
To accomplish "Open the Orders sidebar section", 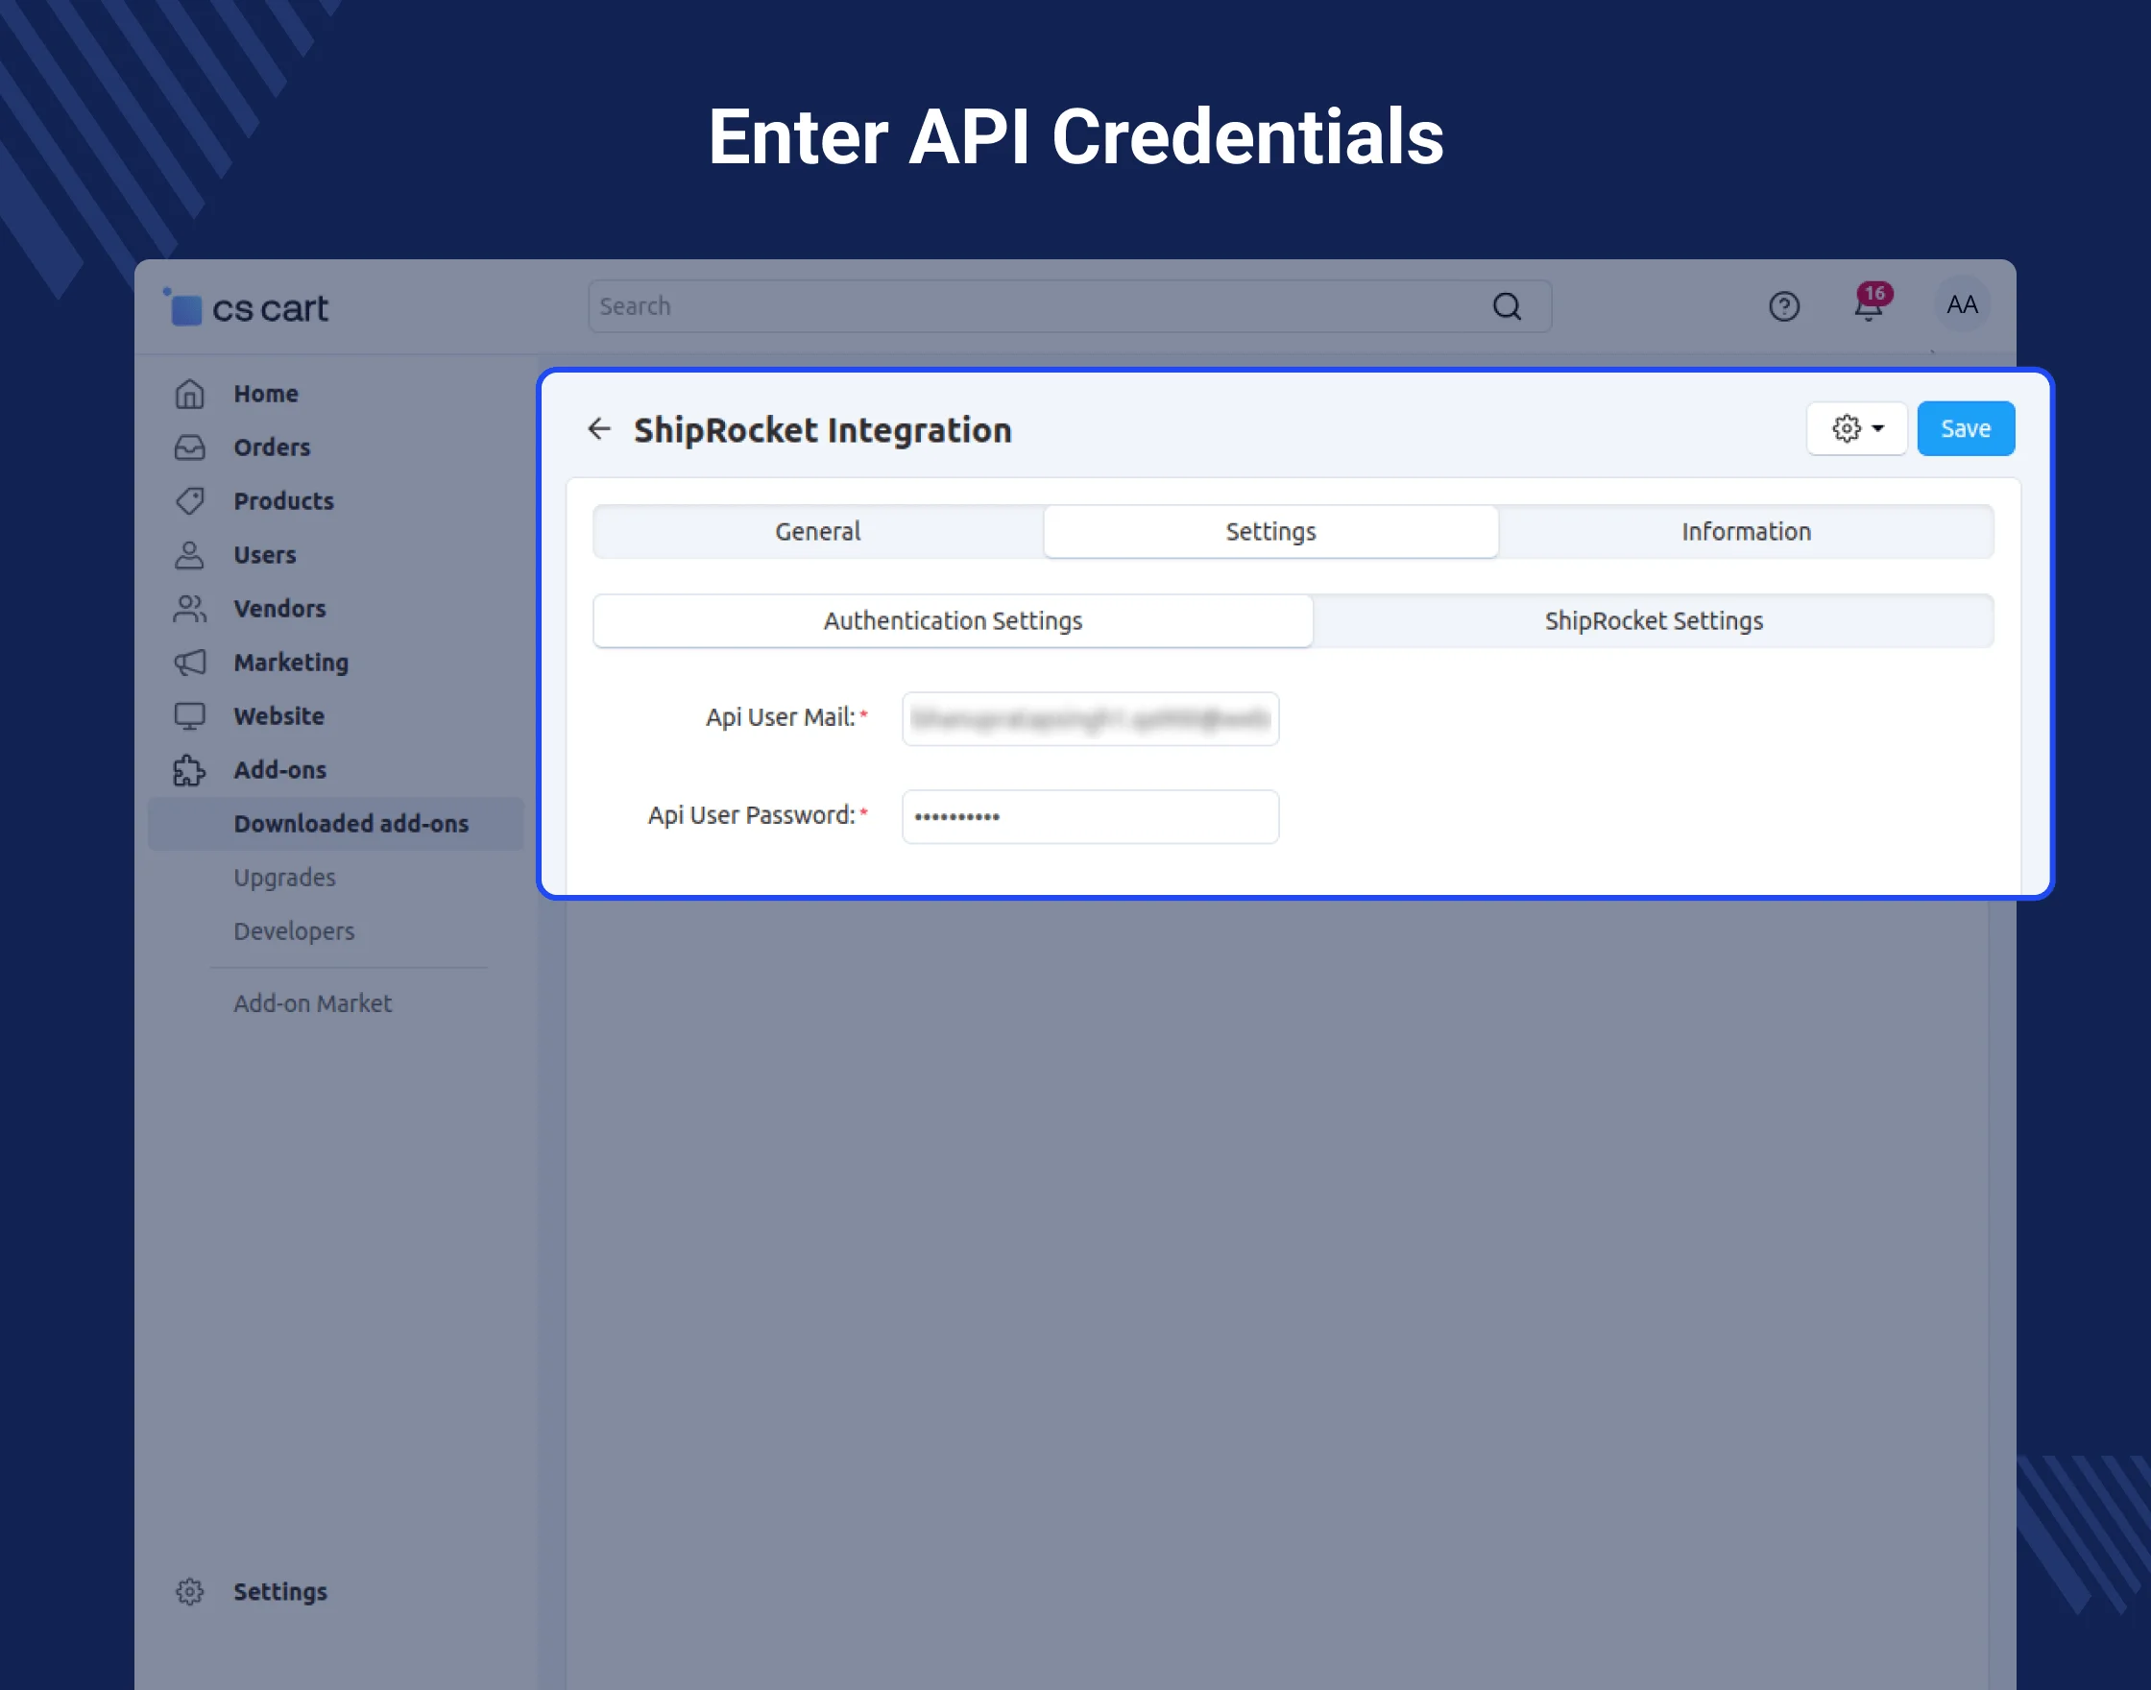I will [271, 447].
